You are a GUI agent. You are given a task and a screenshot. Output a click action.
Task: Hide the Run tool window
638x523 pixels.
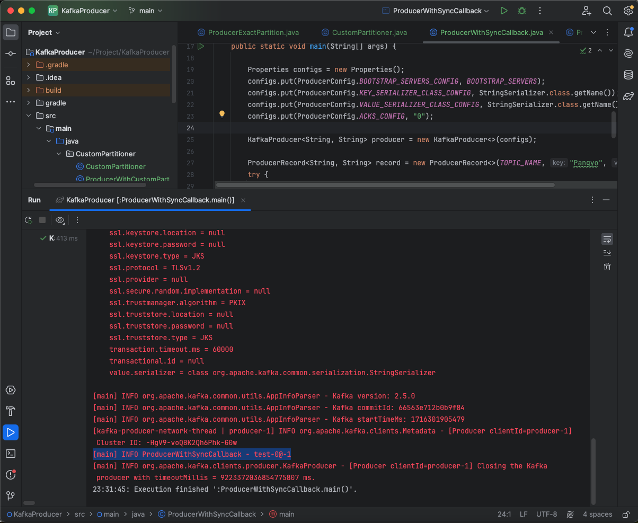606,200
